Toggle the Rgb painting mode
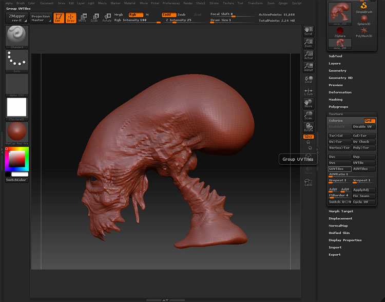Image resolution: width=385 pixels, height=302 pixels. point(136,14)
